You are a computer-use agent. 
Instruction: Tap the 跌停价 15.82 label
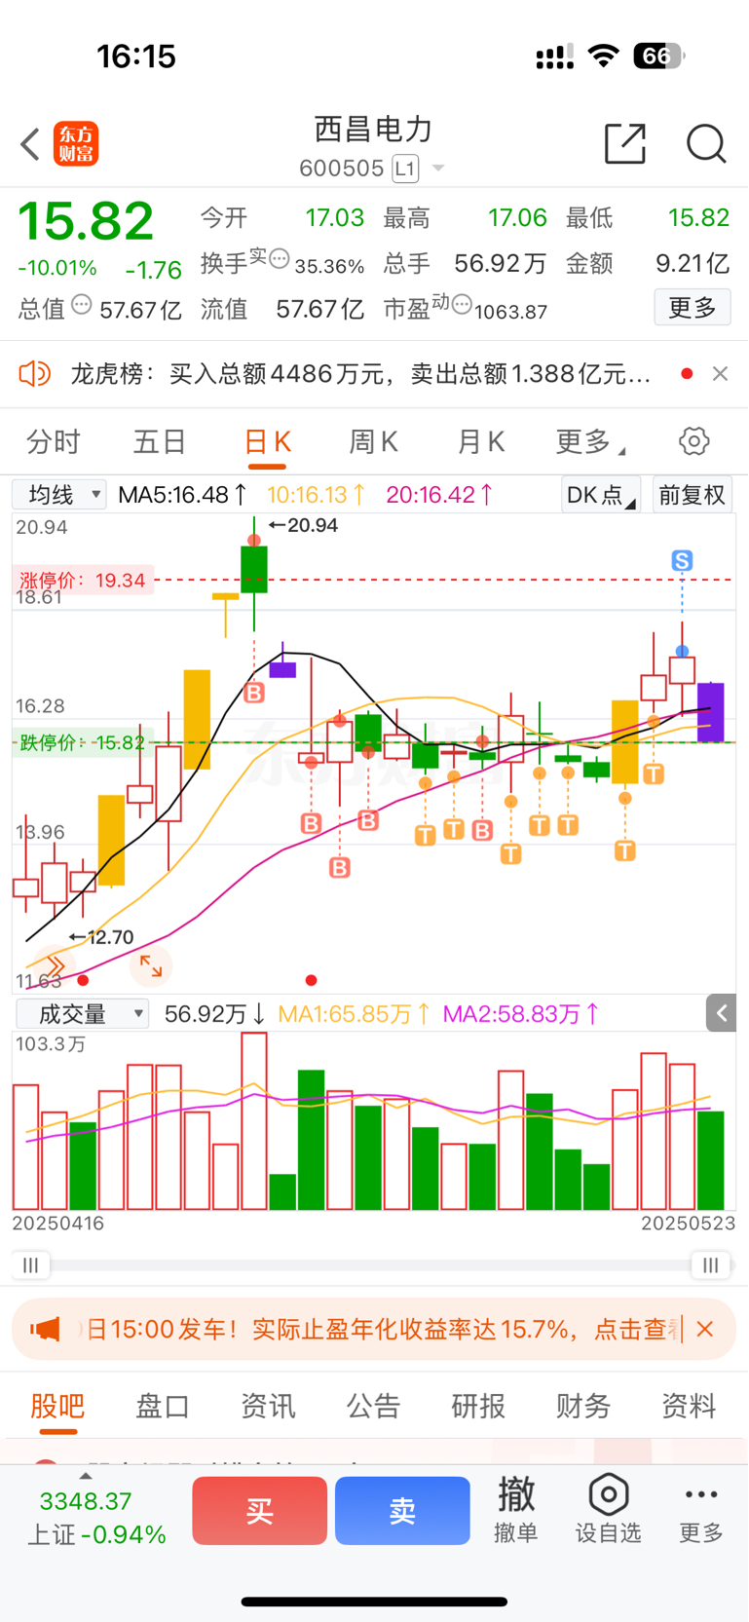tap(82, 742)
